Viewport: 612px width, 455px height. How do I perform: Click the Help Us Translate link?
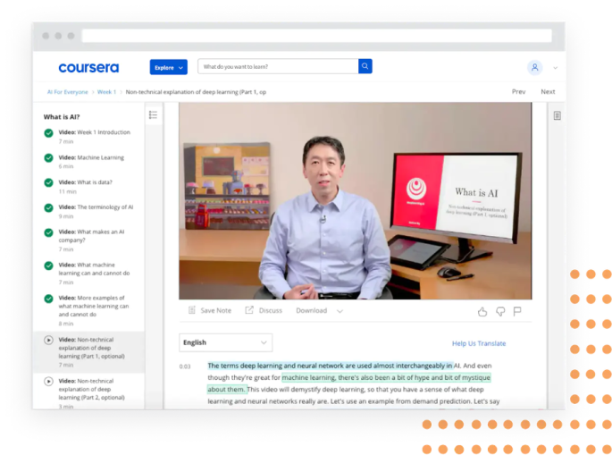pos(479,343)
